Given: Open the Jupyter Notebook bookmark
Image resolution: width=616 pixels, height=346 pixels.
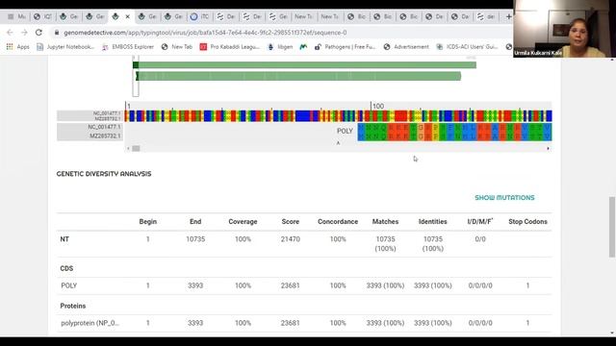Looking at the screenshot, I should pos(65,47).
